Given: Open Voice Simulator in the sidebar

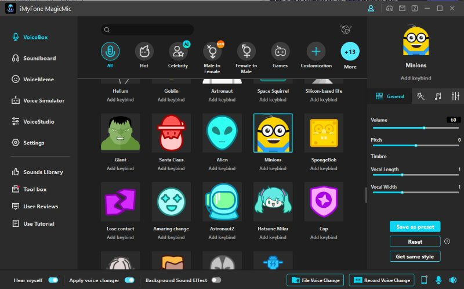Looking at the screenshot, I should [38, 100].
